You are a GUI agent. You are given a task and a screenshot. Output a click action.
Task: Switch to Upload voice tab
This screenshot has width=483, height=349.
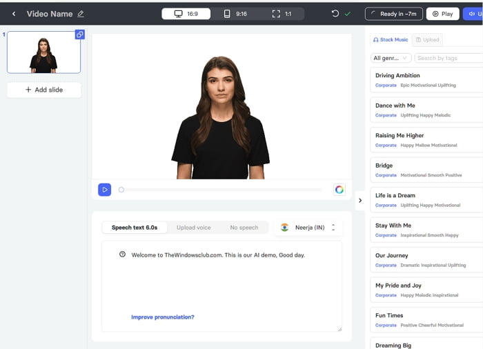(194, 228)
